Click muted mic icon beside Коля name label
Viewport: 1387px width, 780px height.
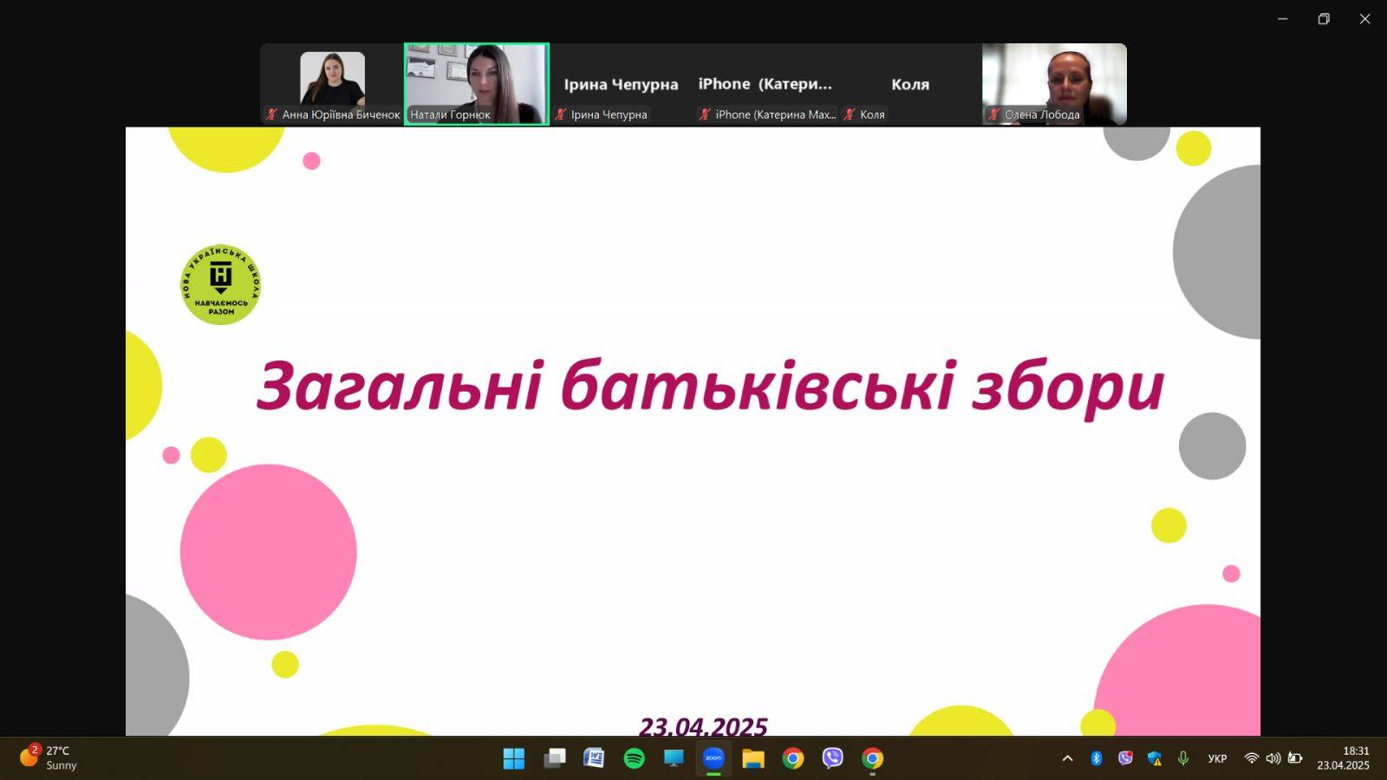coord(850,114)
